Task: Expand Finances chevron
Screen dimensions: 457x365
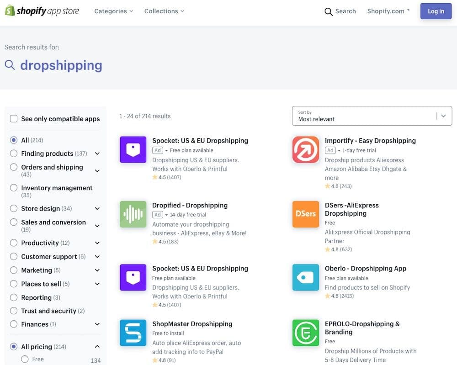Action: click(97, 324)
